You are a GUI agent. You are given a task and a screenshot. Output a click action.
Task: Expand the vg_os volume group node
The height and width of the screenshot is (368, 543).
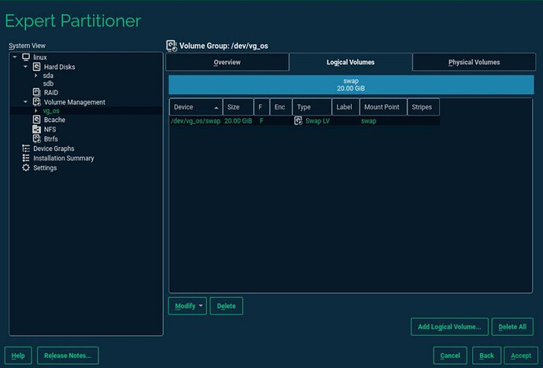35,111
